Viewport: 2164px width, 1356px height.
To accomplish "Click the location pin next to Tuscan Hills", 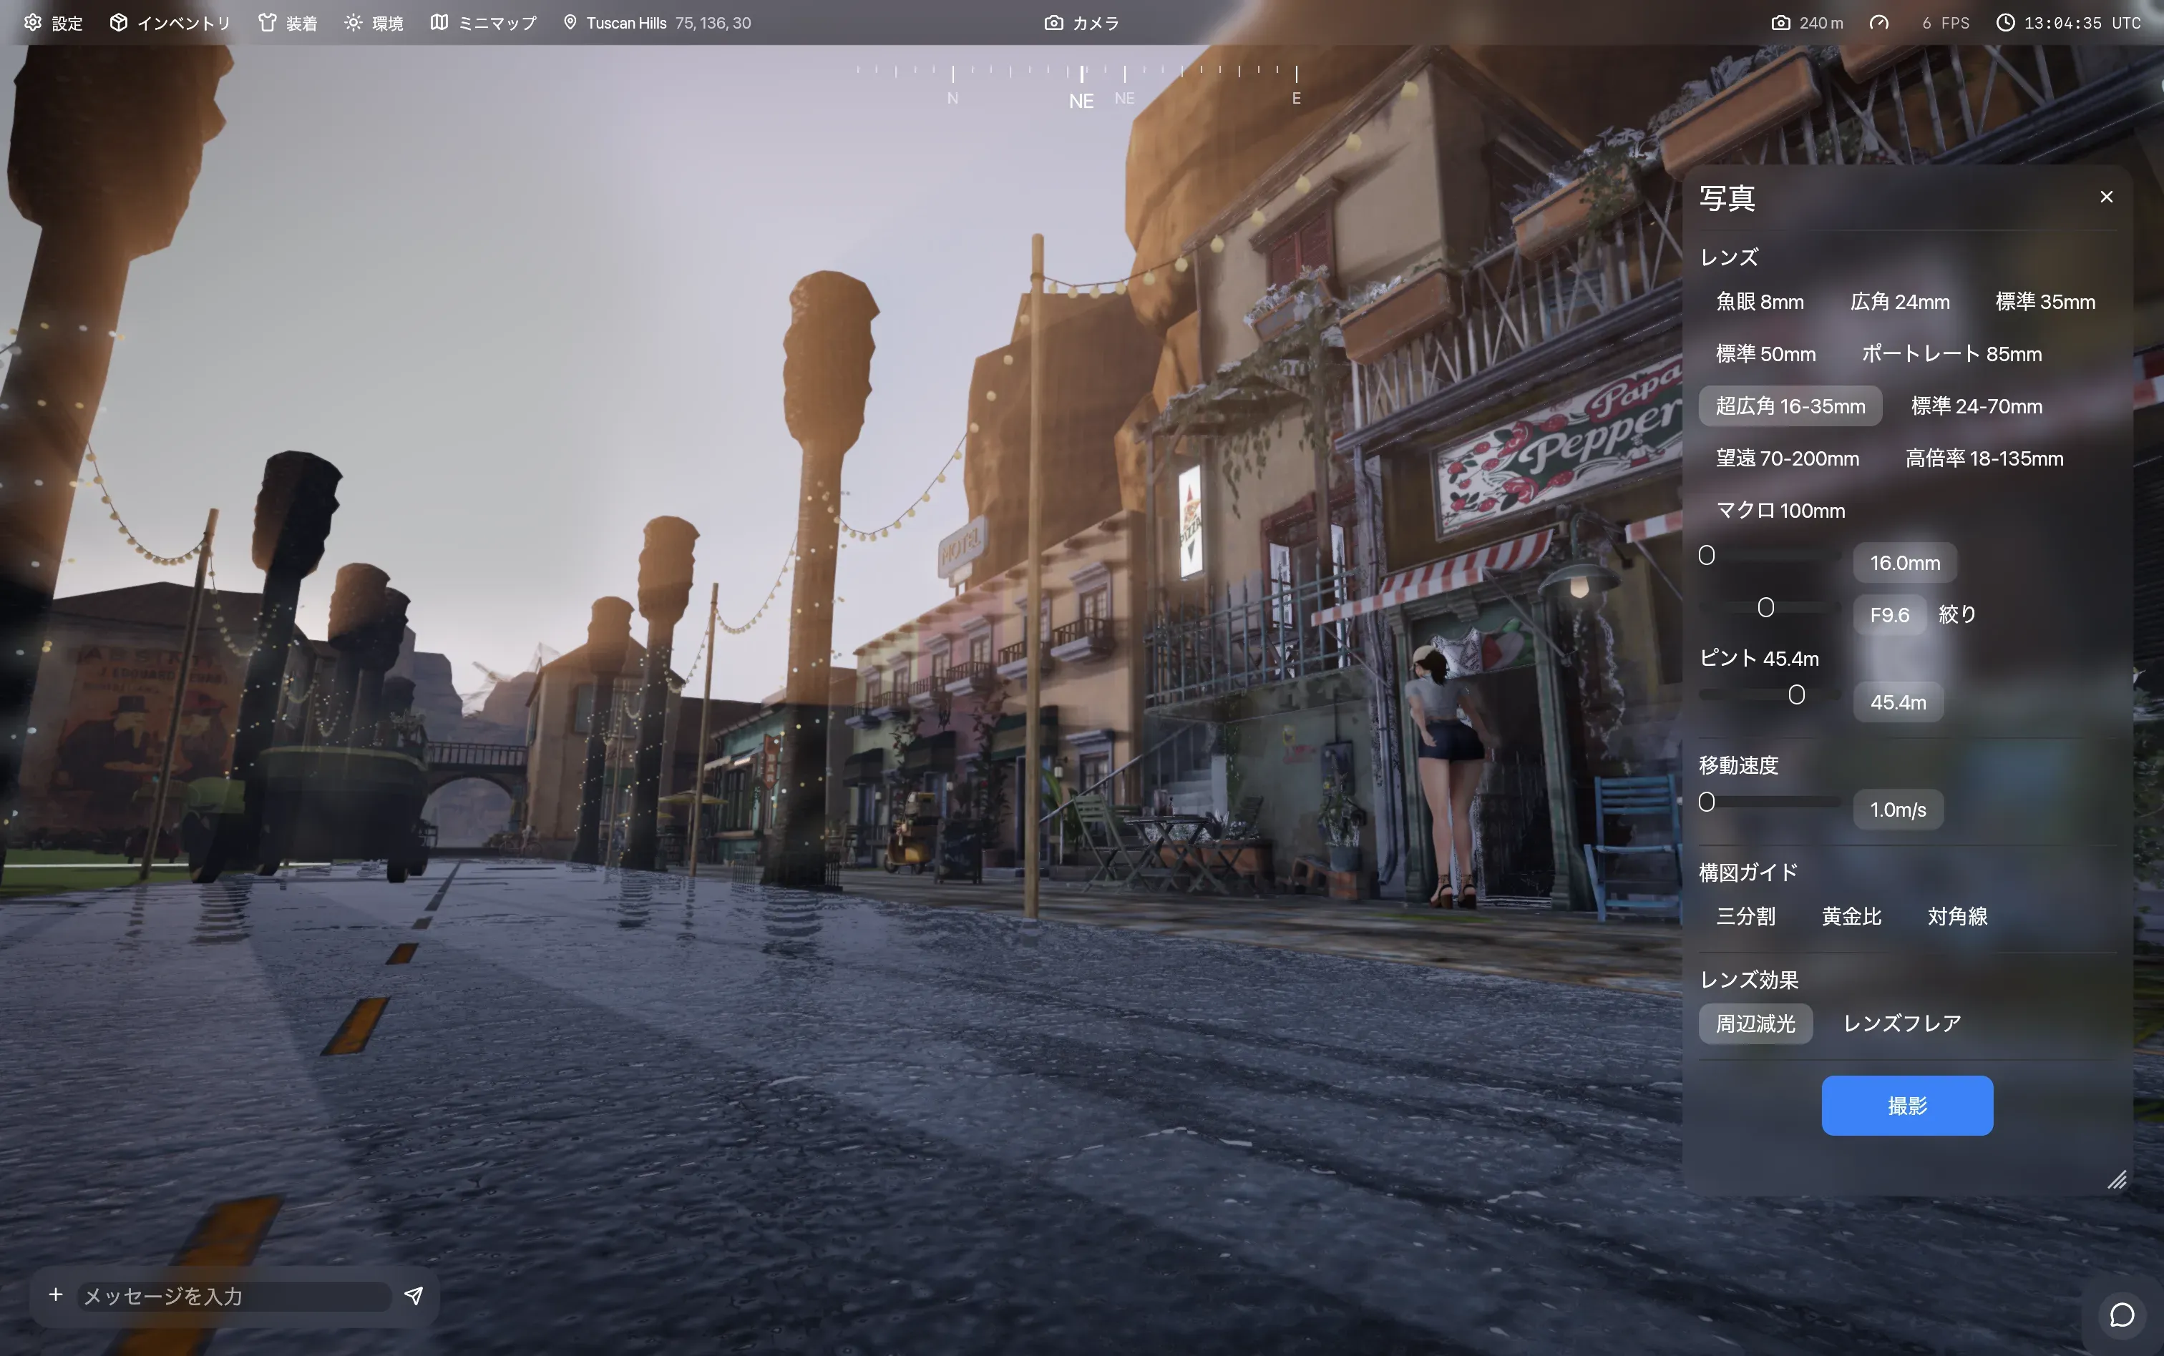I will 570,22.
